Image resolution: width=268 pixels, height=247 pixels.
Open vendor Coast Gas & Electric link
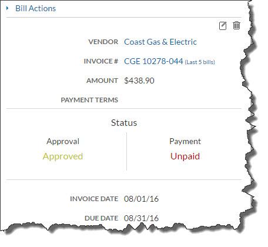pyautogui.click(x=160, y=42)
